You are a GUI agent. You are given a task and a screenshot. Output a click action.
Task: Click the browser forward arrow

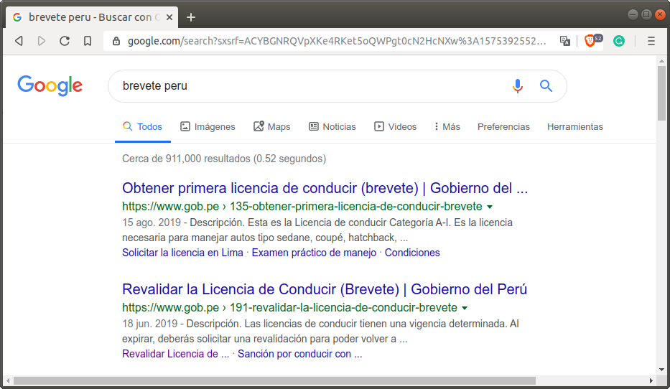(x=42, y=41)
